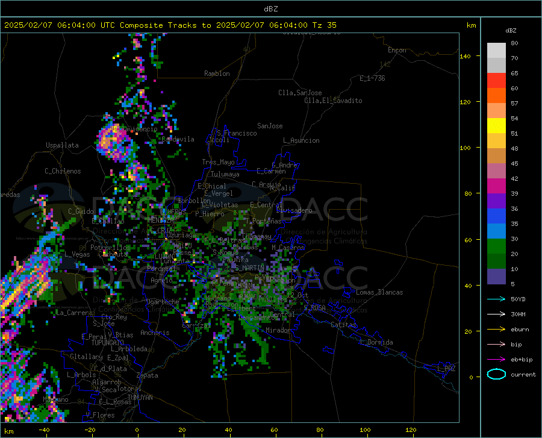The height and width of the screenshot is (438, 542).
Task: Click the Lomas_Blancas map label
Action: [379, 292]
